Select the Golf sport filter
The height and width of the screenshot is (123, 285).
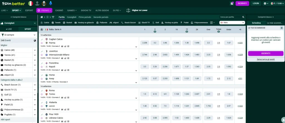pyautogui.click(x=156, y=23)
